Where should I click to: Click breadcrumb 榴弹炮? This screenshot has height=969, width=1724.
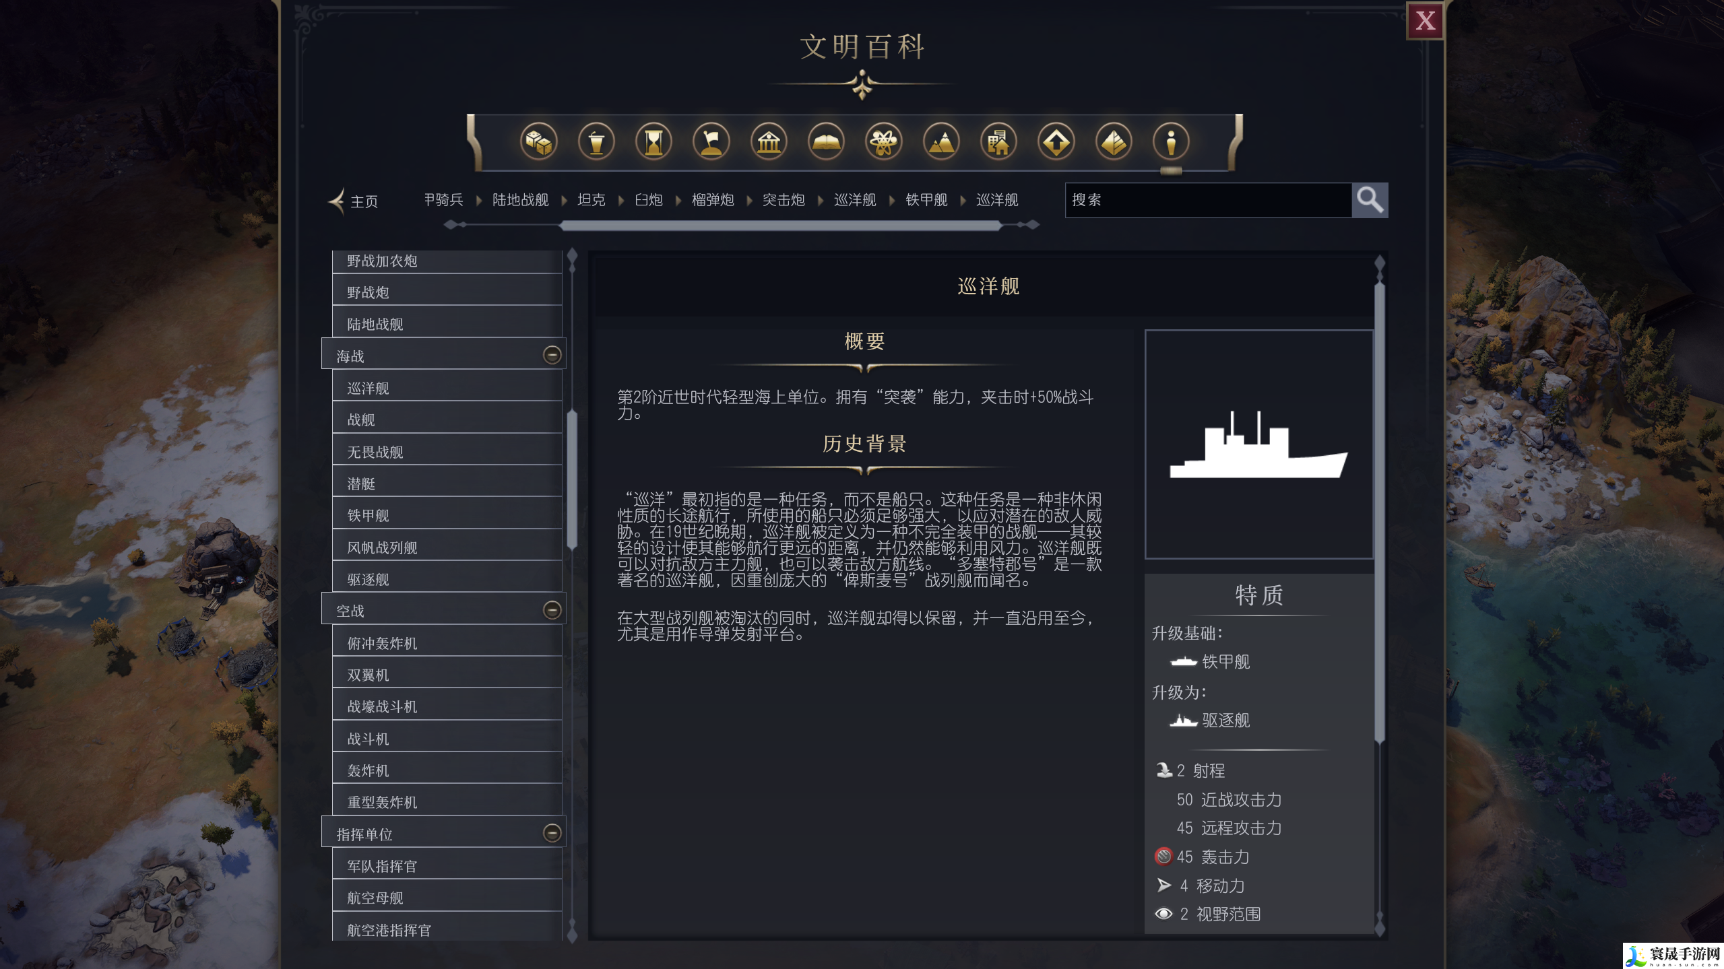[712, 200]
